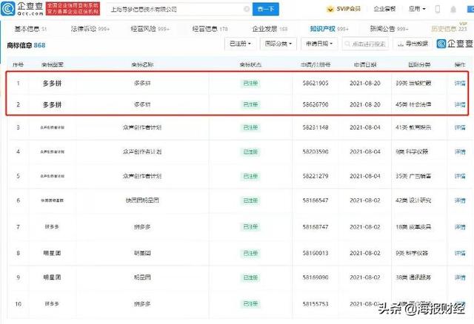Switch to the 经营风险 tab
Screen dimensions: 474x324
point(150,29)
